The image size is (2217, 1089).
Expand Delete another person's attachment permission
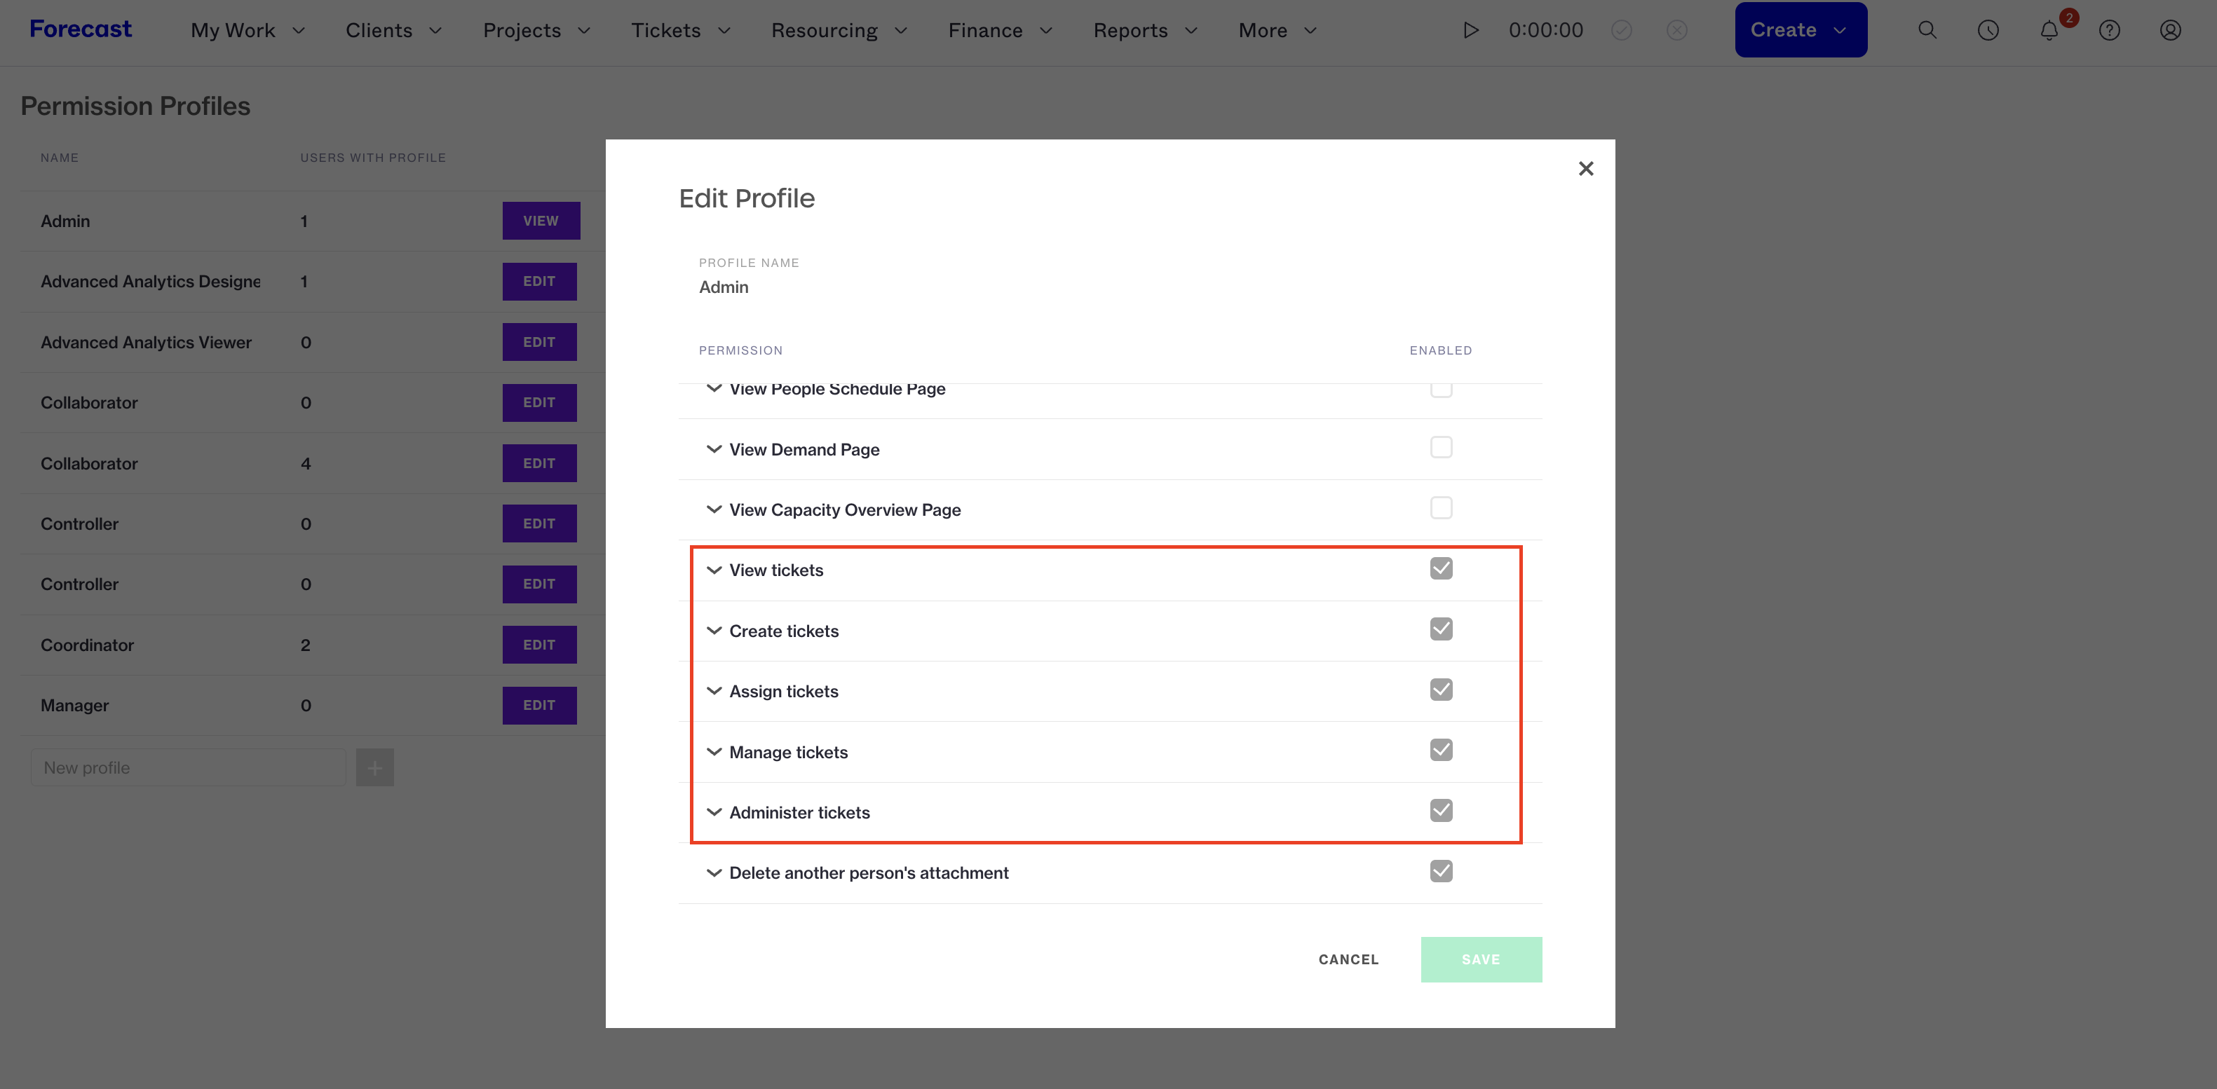(714, 873)
